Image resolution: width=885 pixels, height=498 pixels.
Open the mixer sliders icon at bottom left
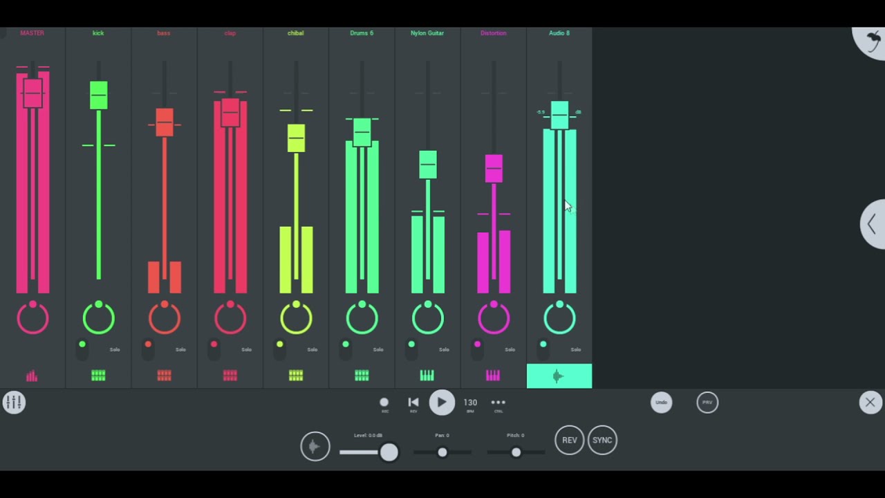pyautogui.click(x=14, y=403)
